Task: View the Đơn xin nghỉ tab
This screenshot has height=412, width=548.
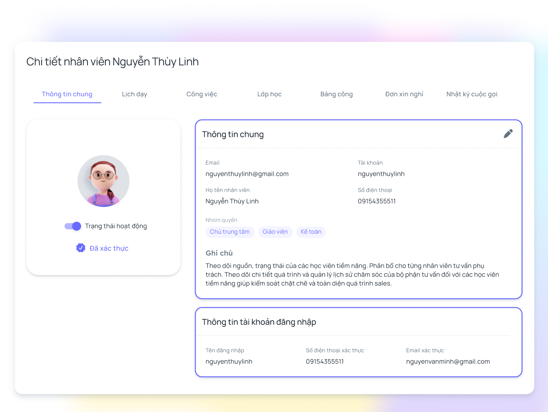Action: [x=404, y=94]
